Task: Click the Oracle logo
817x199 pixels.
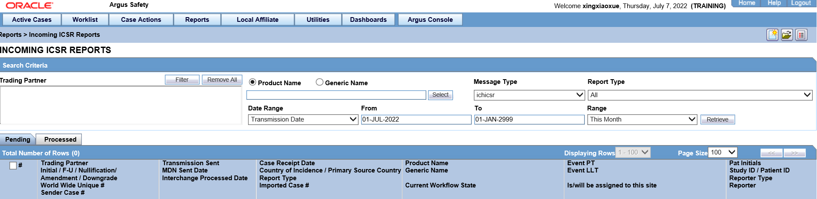Action: pos(29,5)
